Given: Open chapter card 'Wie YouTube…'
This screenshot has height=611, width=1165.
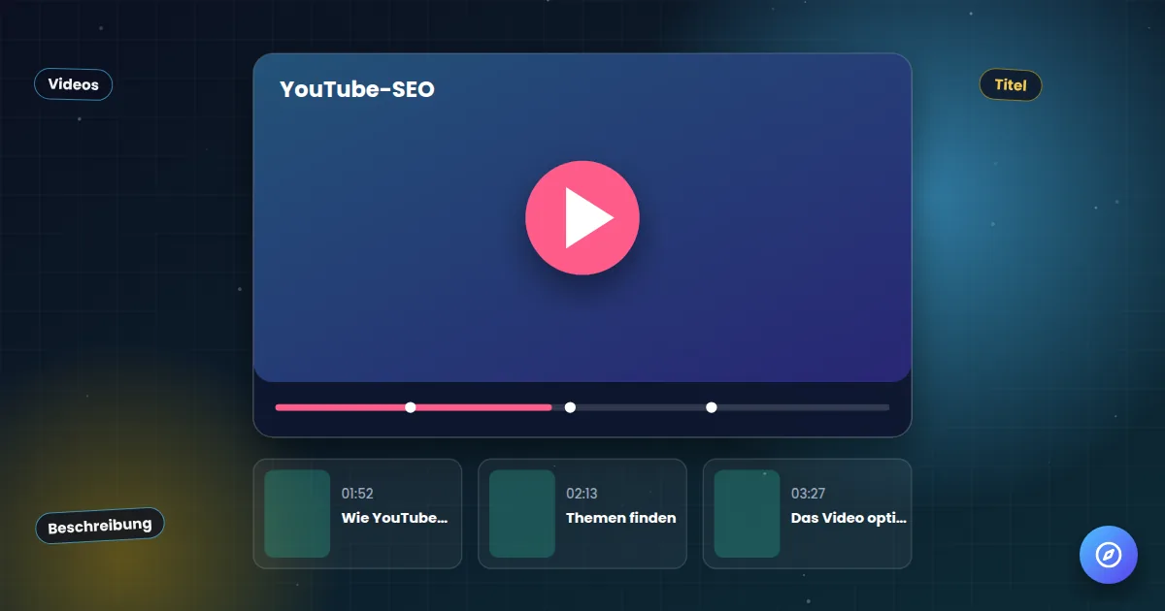Looking at the screenshot, I should coord(357,514).
